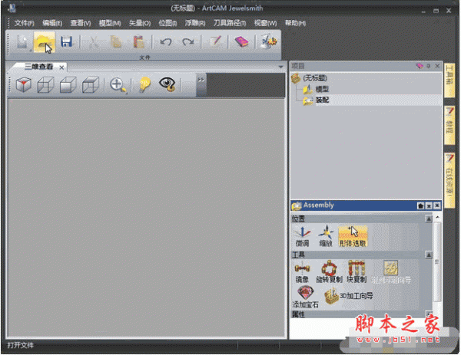Screen dimensions: 461x355
Task: Select the 模型 node in the project tree
Action: click(322, 89)
